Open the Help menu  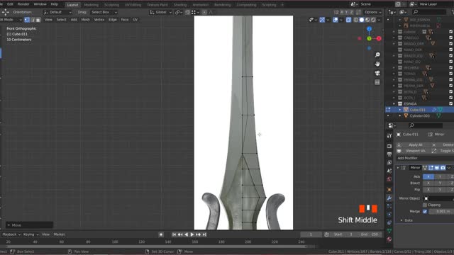55,4
